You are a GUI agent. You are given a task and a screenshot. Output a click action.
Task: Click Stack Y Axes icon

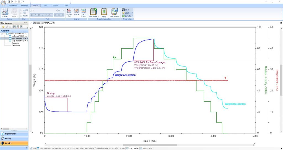83,12
